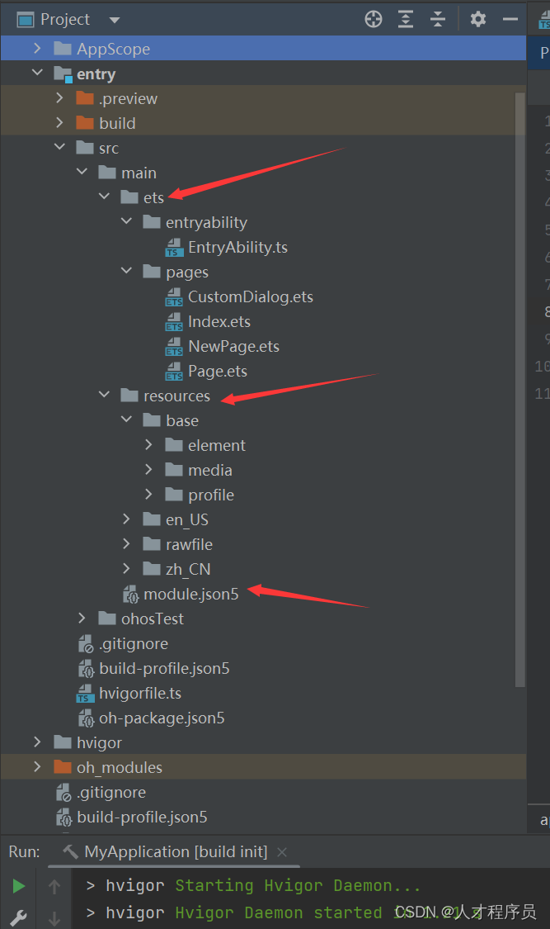Expand the media folder chevron
The image size is (550, 929).
(148, 470)
